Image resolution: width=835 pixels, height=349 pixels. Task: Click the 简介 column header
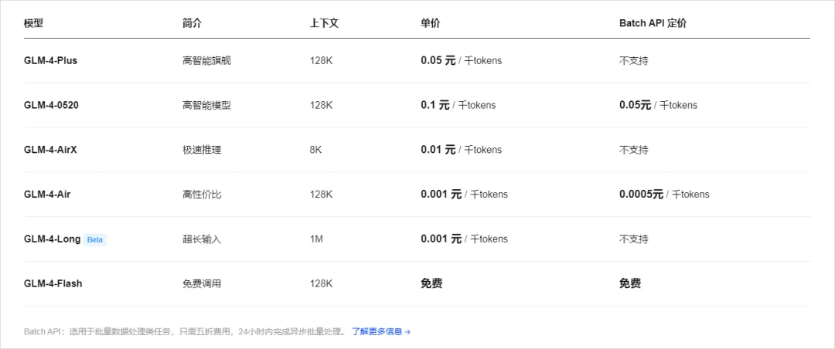click(x=192, y=23)
